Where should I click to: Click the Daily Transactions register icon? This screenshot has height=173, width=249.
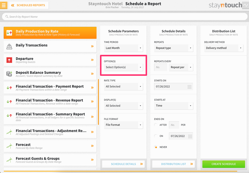click(x=9, y=47)
